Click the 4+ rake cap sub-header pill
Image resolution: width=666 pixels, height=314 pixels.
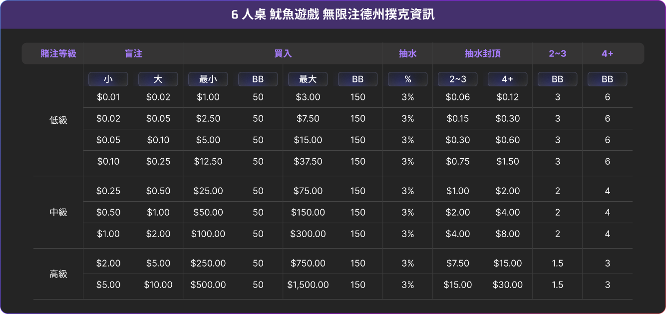[x=508, y=79]
